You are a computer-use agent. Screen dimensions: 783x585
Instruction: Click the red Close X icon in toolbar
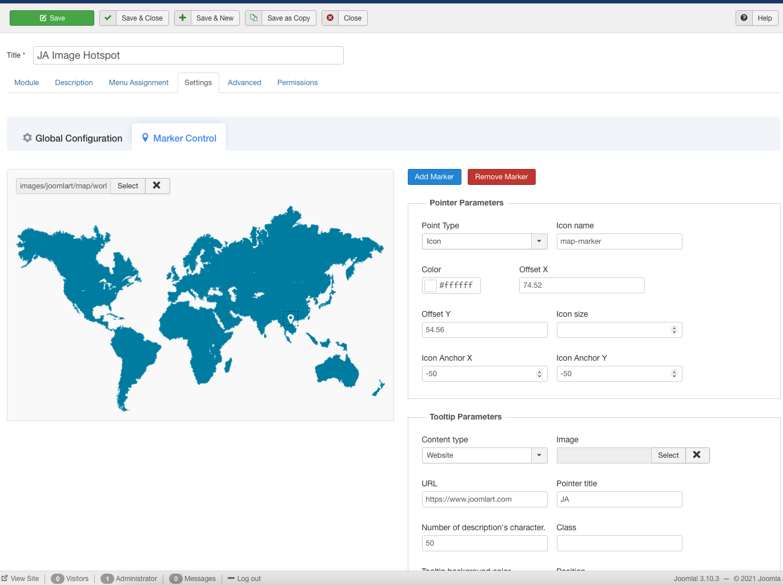(x=330, y=18)
